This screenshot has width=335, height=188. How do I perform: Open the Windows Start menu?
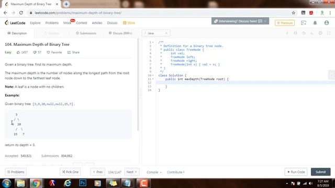click(7, 183)
